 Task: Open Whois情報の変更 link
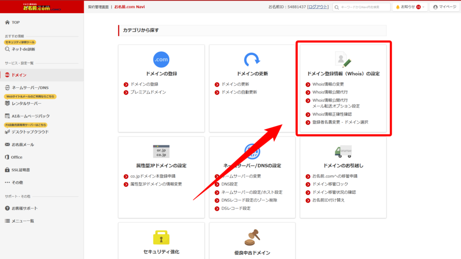pos(328,84)
